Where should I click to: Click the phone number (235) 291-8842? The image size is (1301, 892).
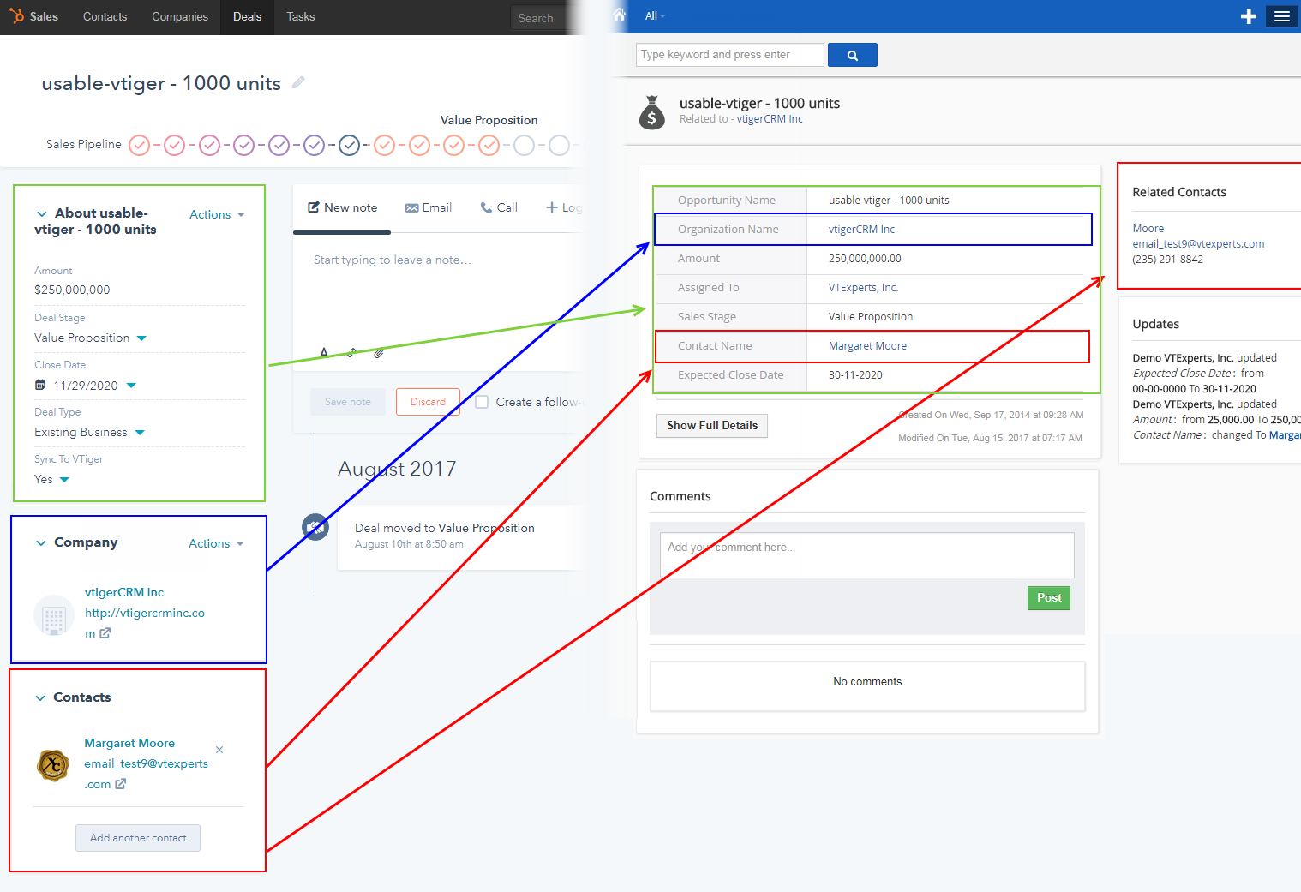coord(1167,260)
